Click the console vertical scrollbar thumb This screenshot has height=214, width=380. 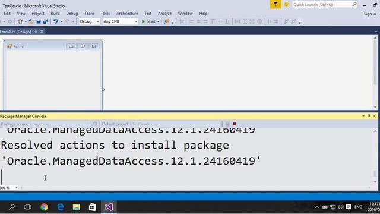pos(375,174)
